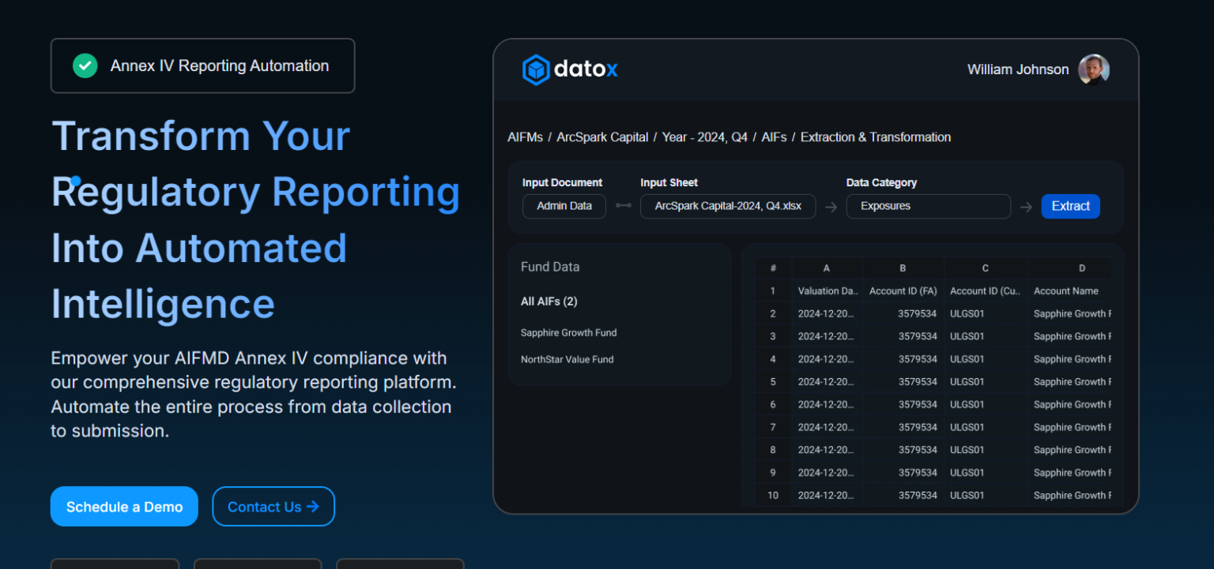Click the ArcSpark Capital breadcrumb item
Viewport: 1214px width, 569px height.
(x=601, y=137)
